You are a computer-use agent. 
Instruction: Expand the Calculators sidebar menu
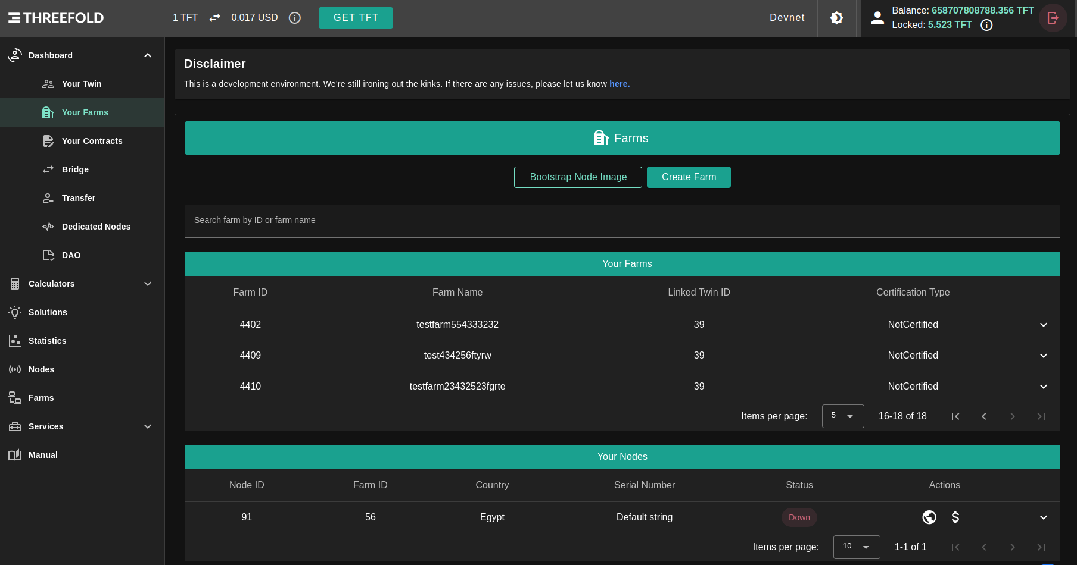click(148, 284)
